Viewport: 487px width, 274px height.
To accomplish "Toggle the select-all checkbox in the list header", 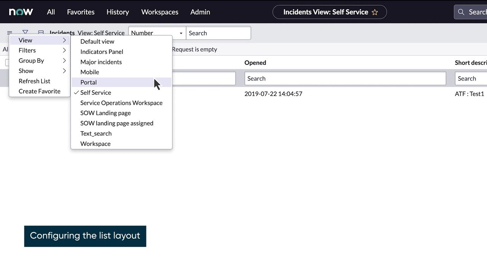I will coord(7,63).
